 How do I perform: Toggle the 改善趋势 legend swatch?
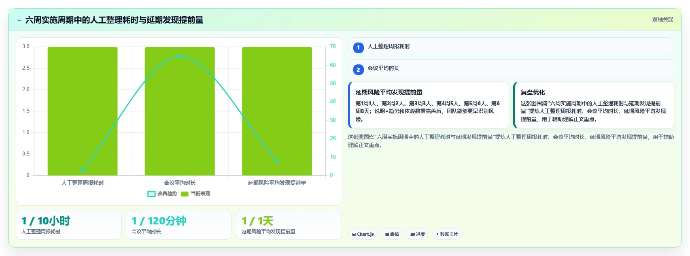tap(151, 194)
